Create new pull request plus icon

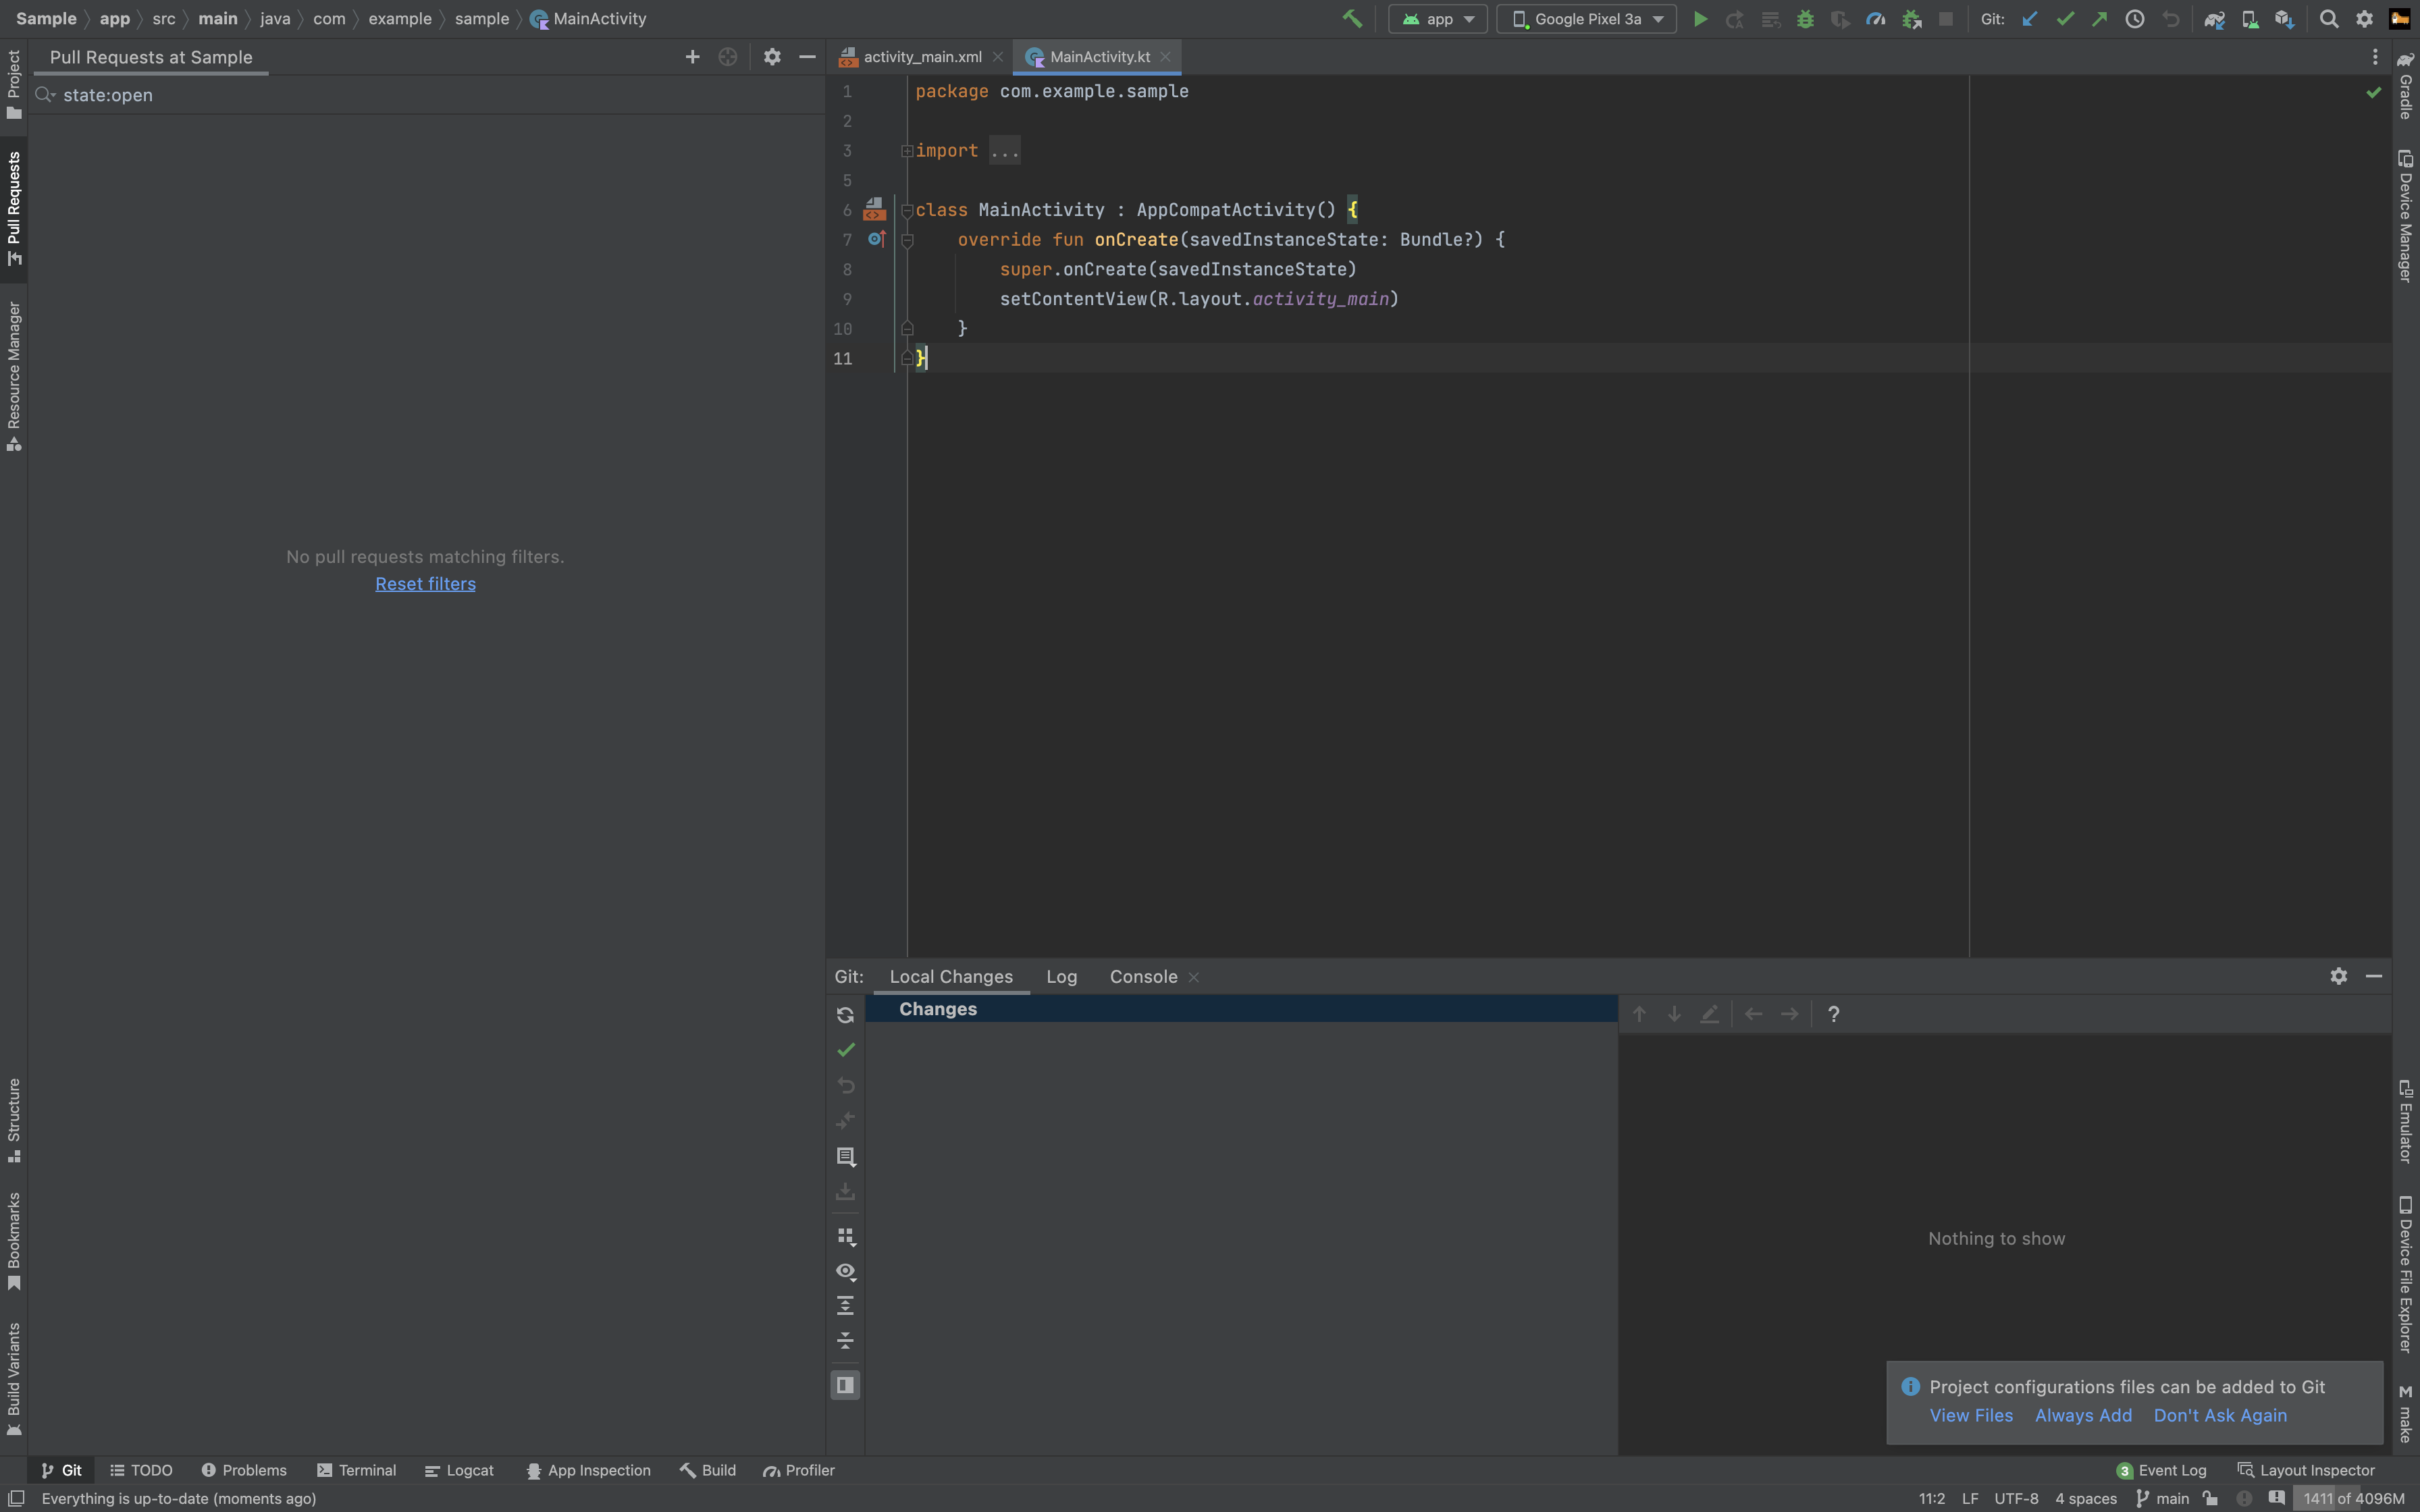pyautogui.click(x=692, y=57)
